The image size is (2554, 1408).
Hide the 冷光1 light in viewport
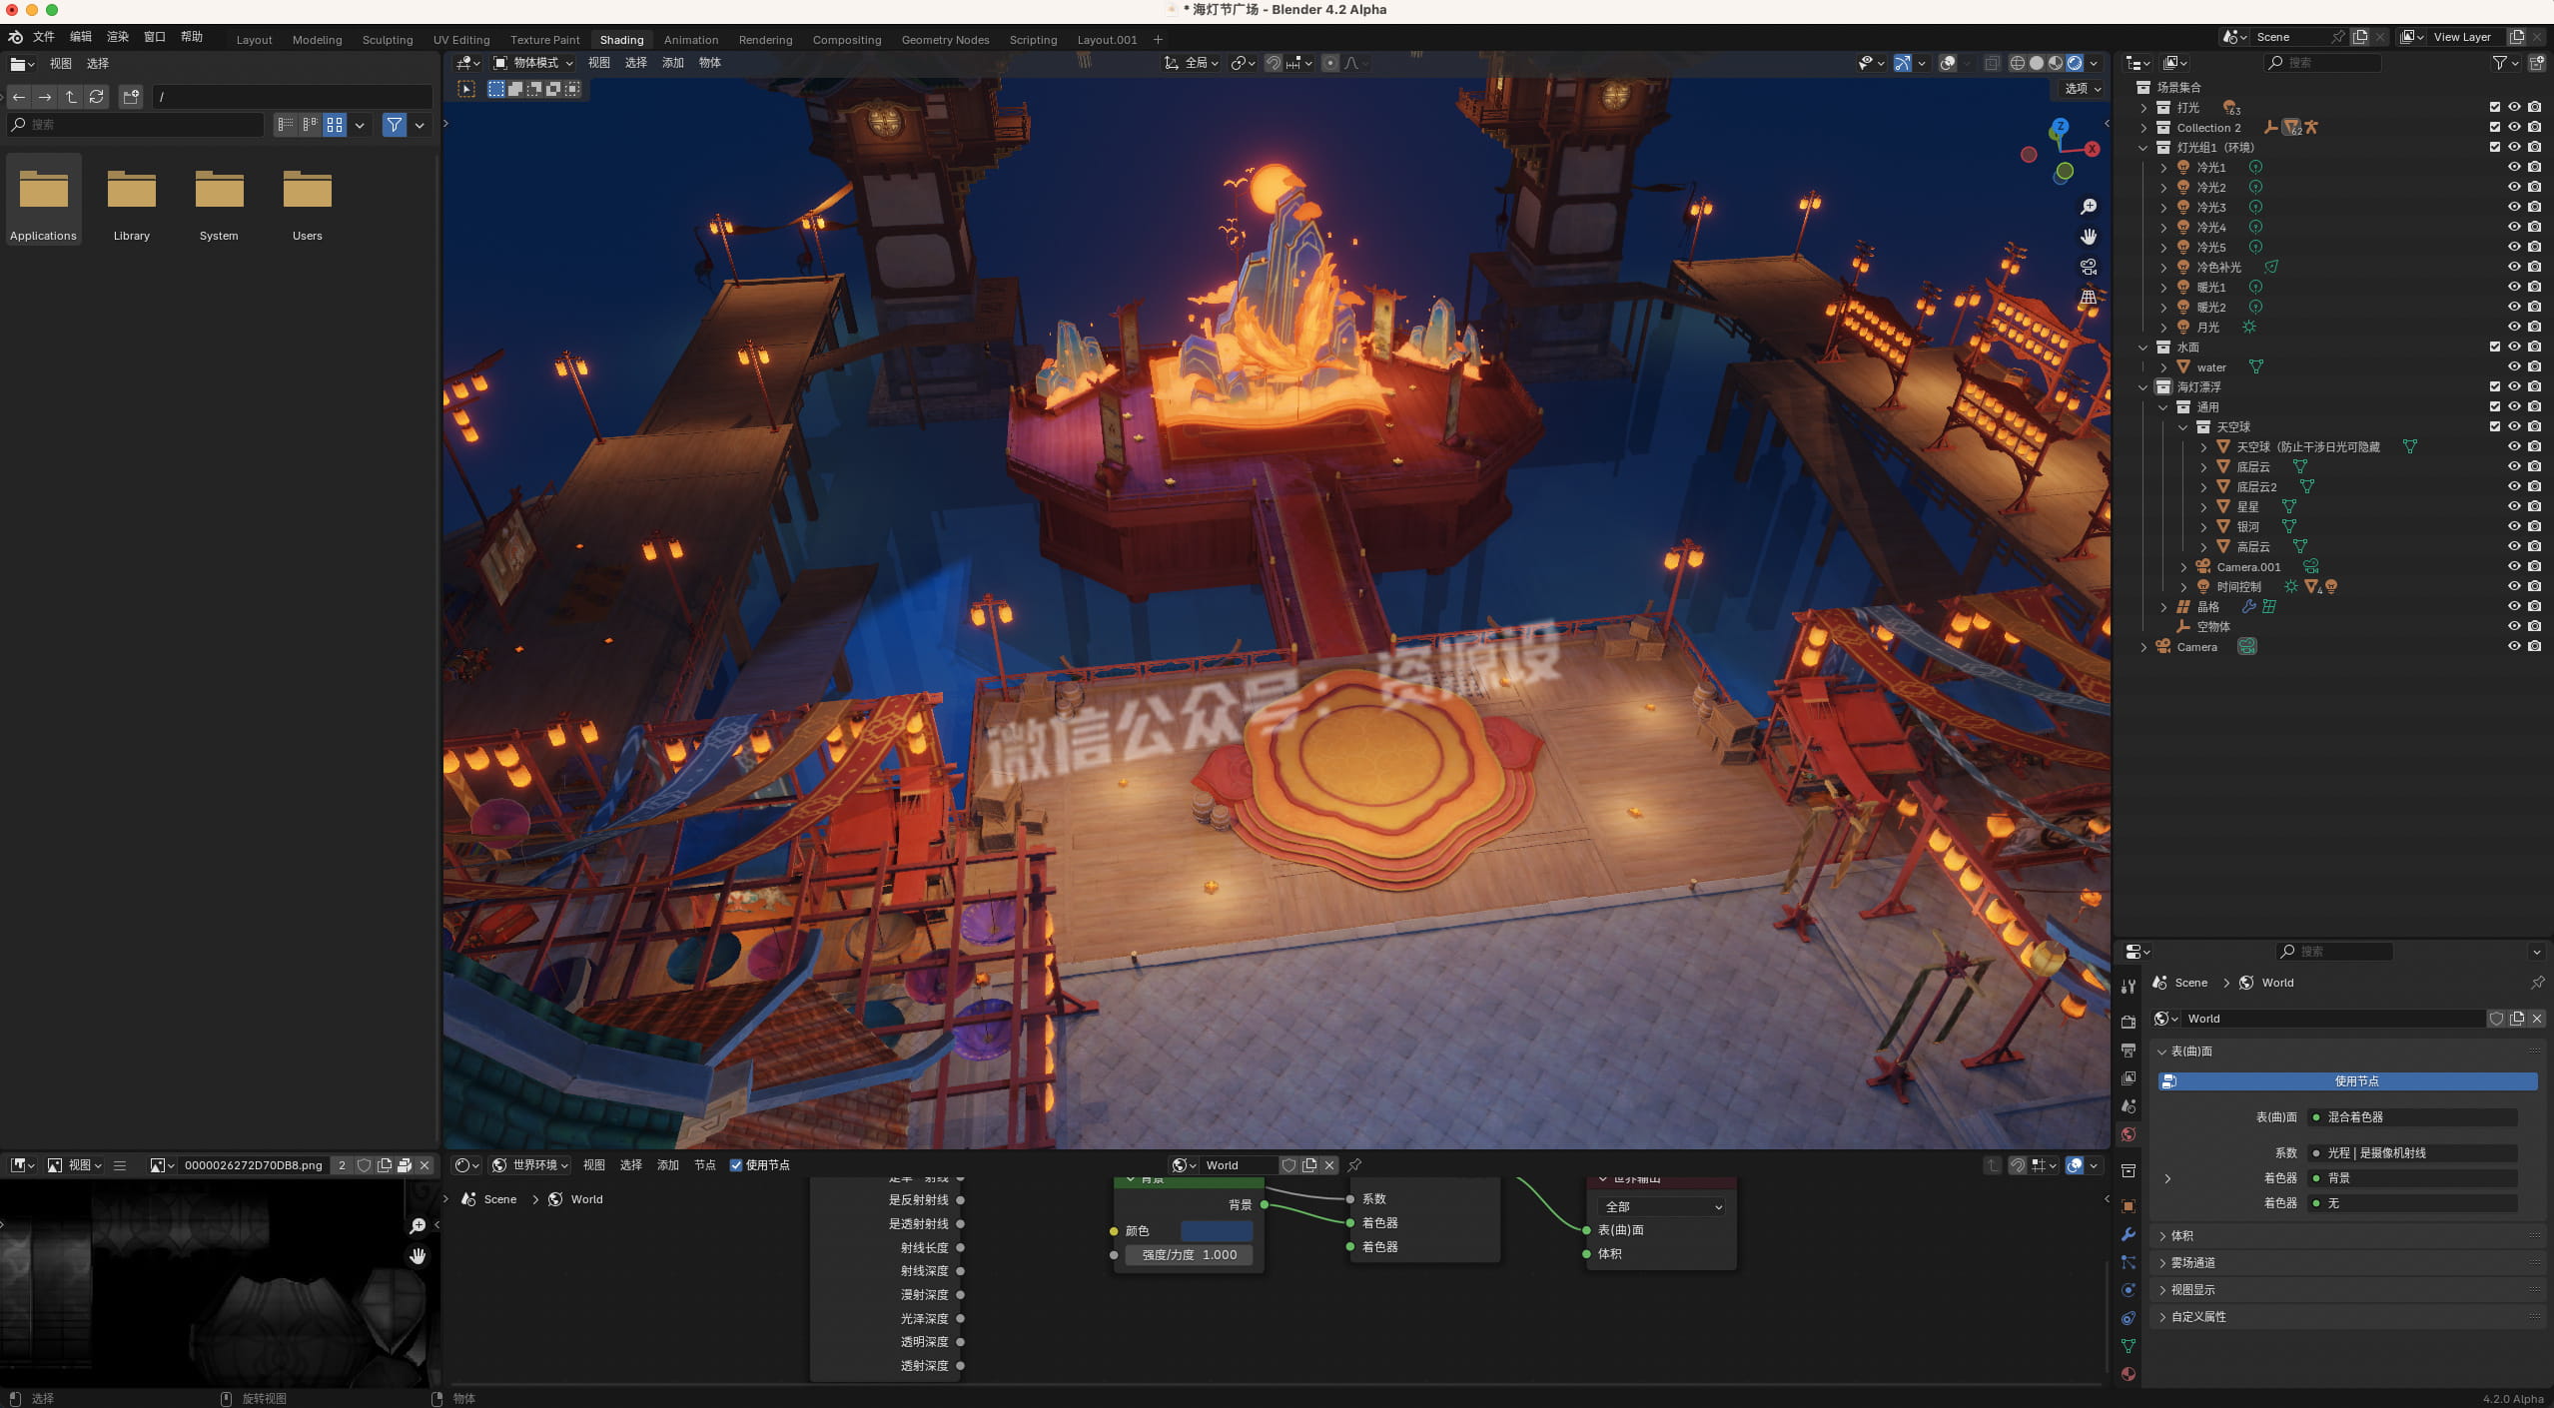click(x=2515, y=167)
